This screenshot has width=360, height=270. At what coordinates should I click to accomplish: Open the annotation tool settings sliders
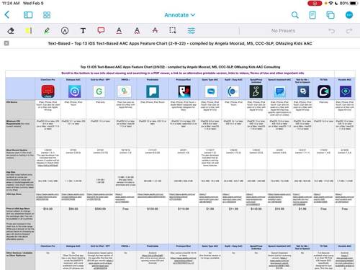tap(192, 30)
